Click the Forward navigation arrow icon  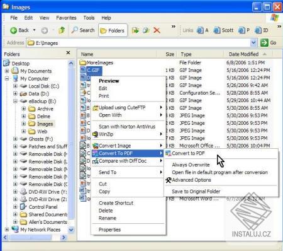pos(44,31)
